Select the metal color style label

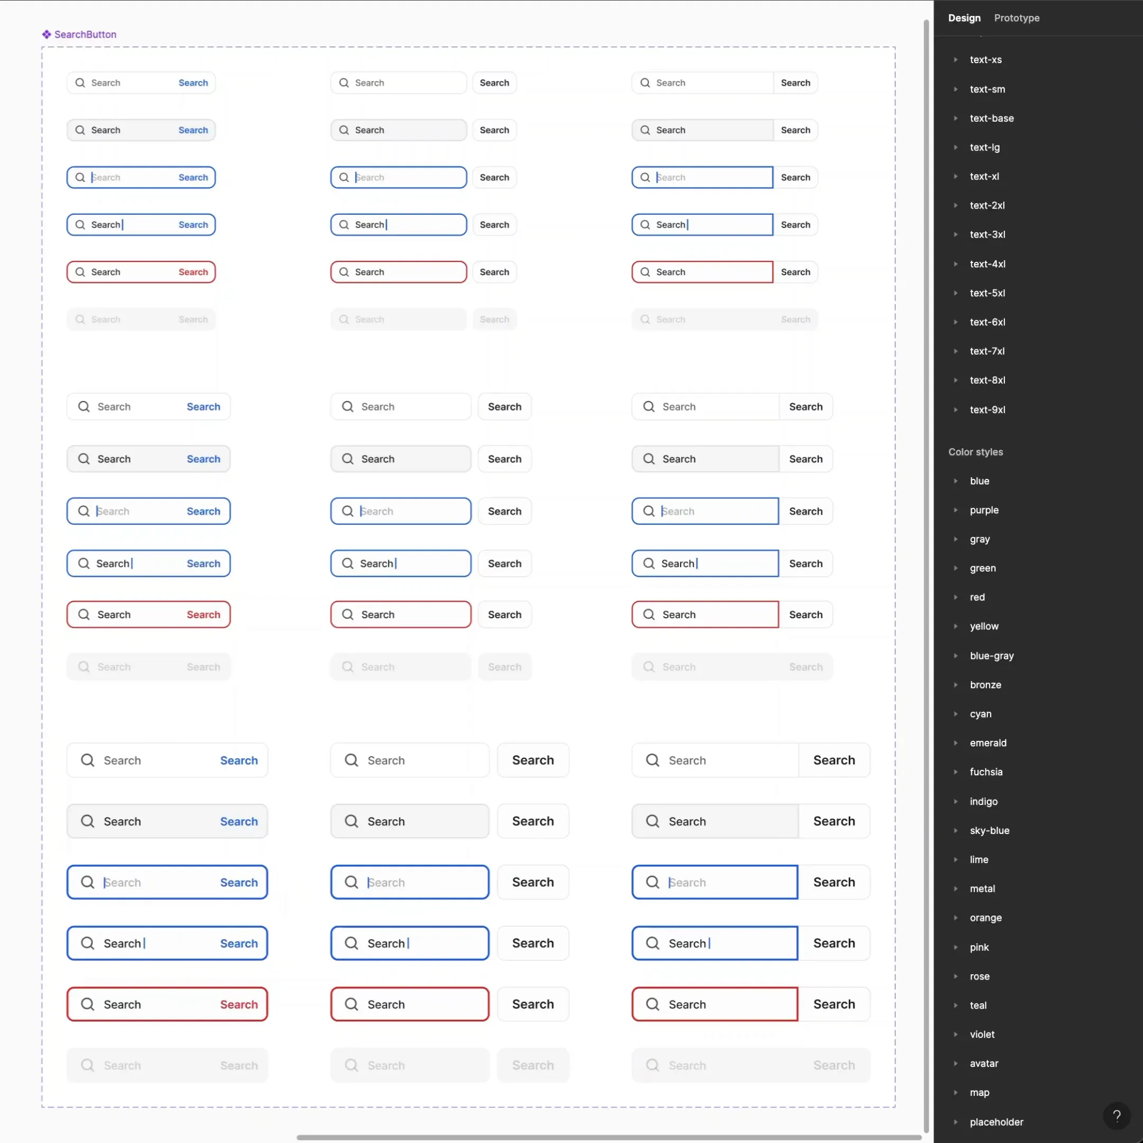[982, 888]
